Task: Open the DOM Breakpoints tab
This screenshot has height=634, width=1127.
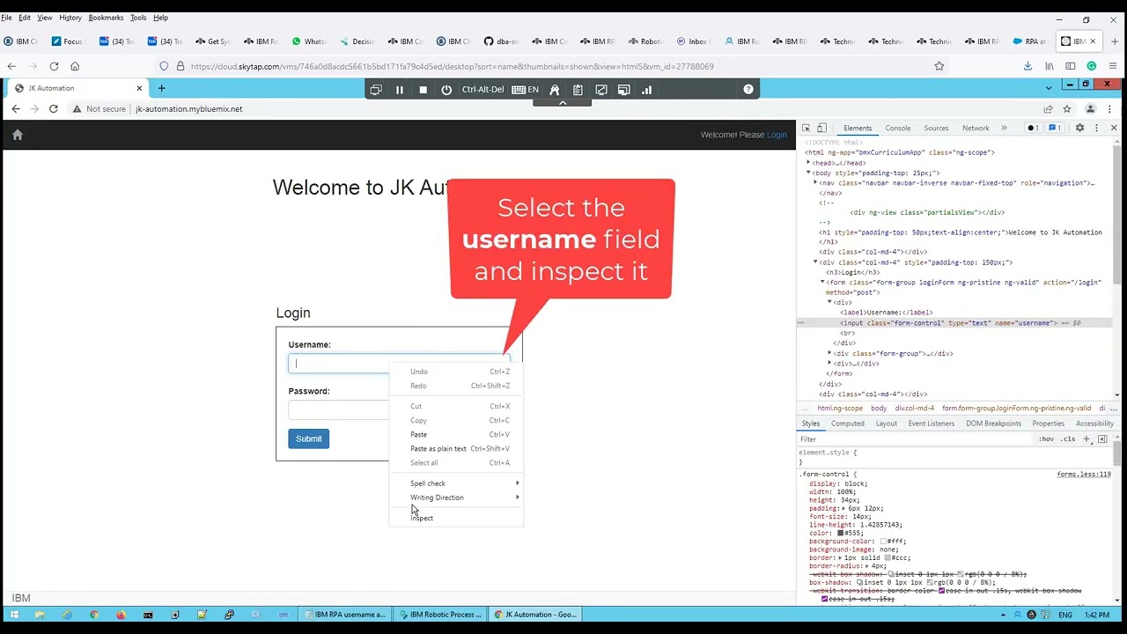Action: click(993, 424)
